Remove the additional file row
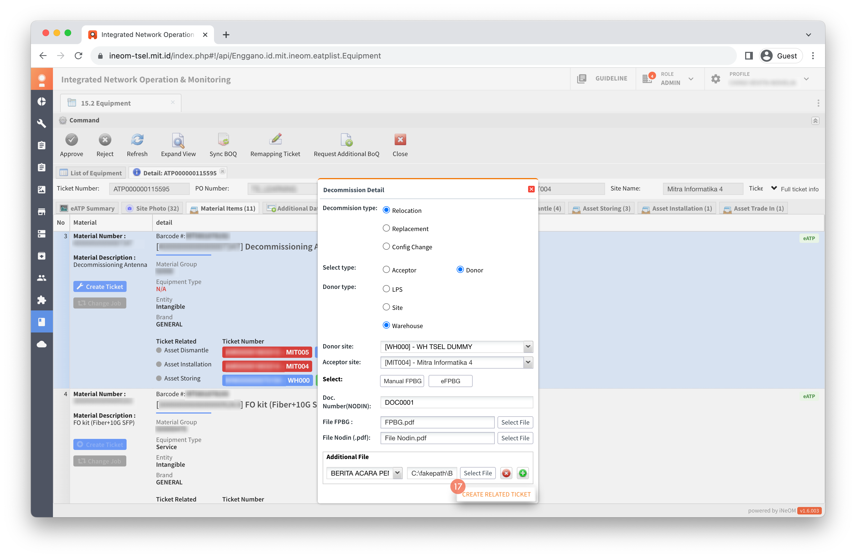Screen dimensions: 856x558 [x=506, y=473]
